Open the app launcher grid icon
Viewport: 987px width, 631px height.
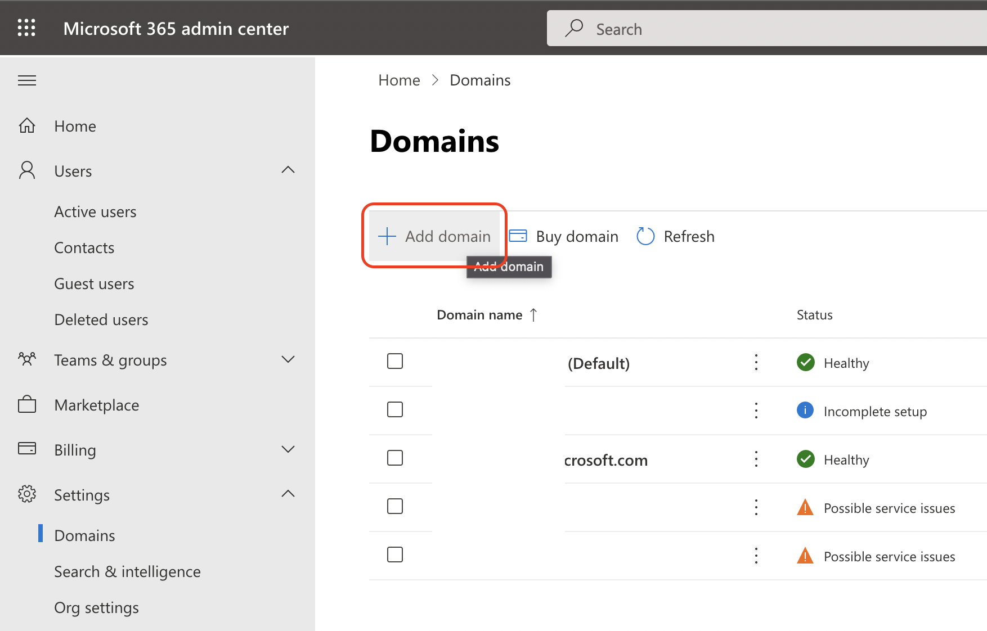click(x=26, y=28)
